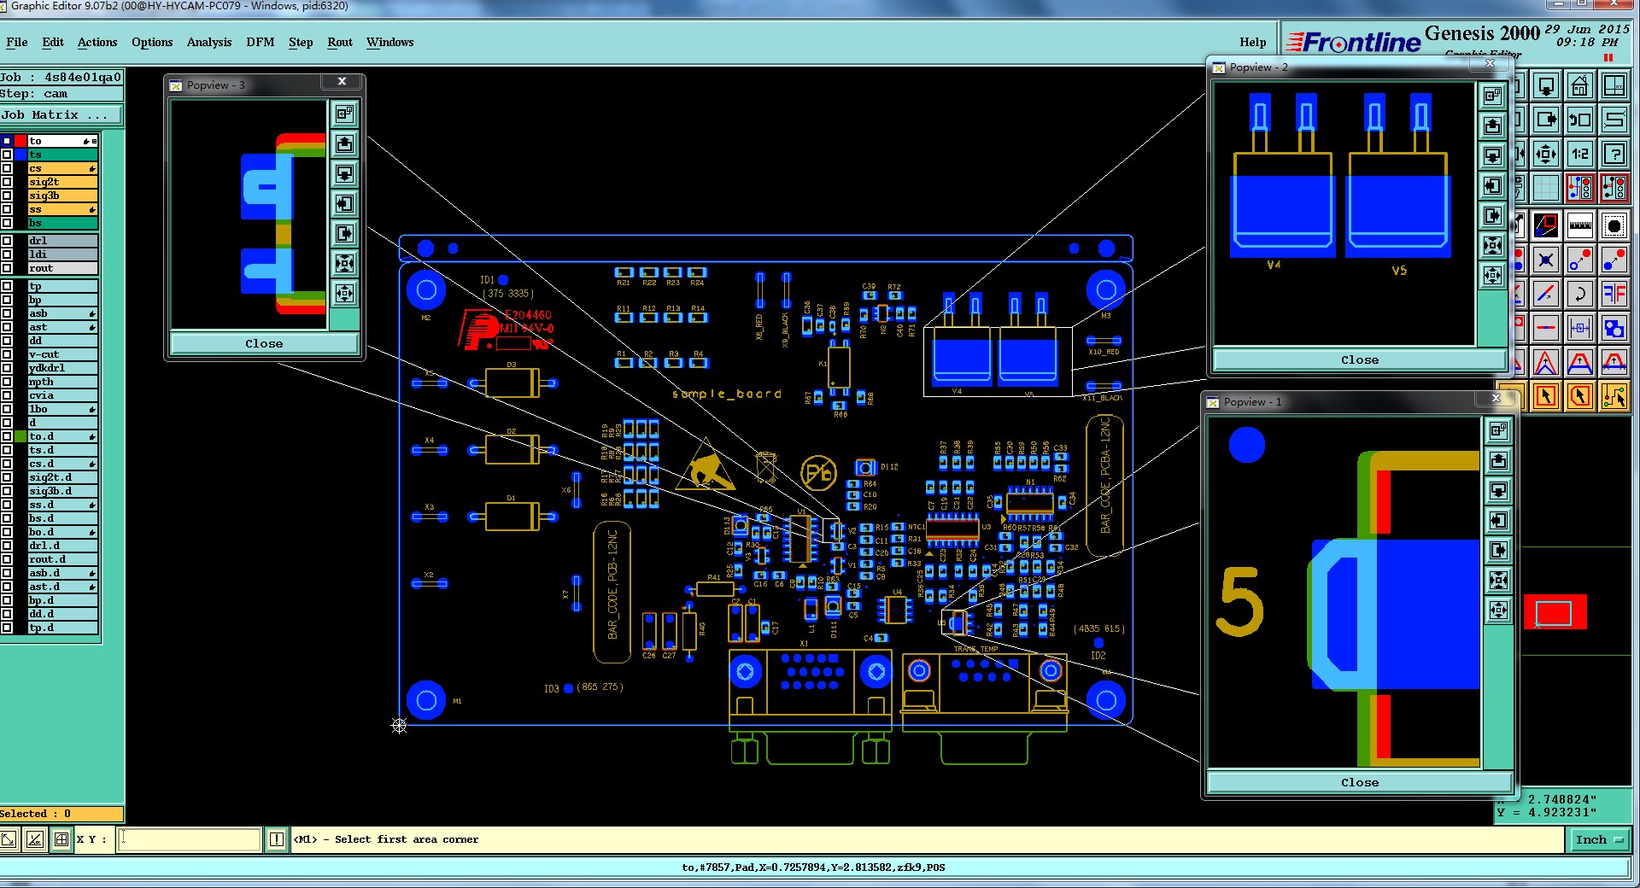
Task: Enable the checkbox beside layer drl
Action: (x=7, y=241)
